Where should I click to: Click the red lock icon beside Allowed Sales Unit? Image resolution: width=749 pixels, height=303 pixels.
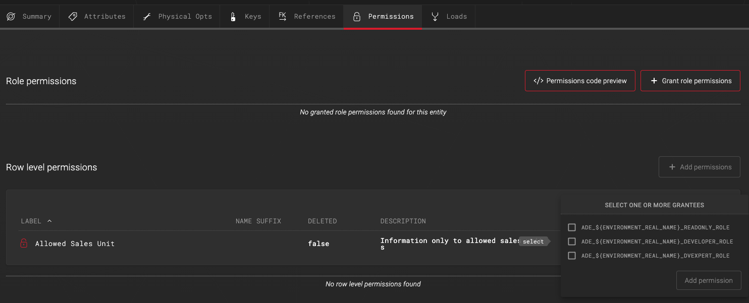(x=23, y=243)
